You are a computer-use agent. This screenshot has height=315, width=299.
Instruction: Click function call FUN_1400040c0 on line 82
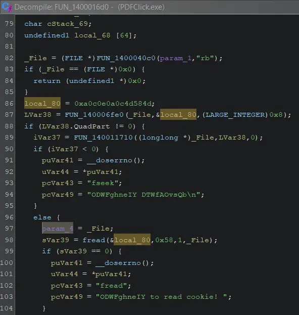(126, 58)
